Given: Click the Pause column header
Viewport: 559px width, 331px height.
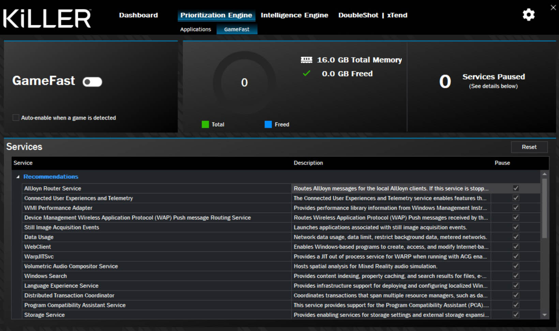Looking at the screenshot, I should pyautogui.click(x=502, y=163).
